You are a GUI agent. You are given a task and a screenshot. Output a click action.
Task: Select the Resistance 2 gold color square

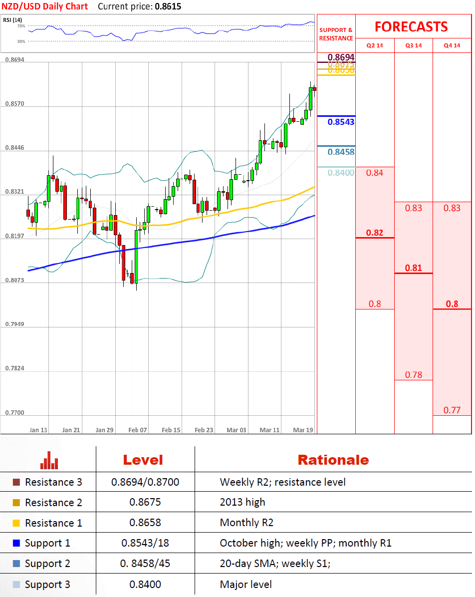[16, 503]
